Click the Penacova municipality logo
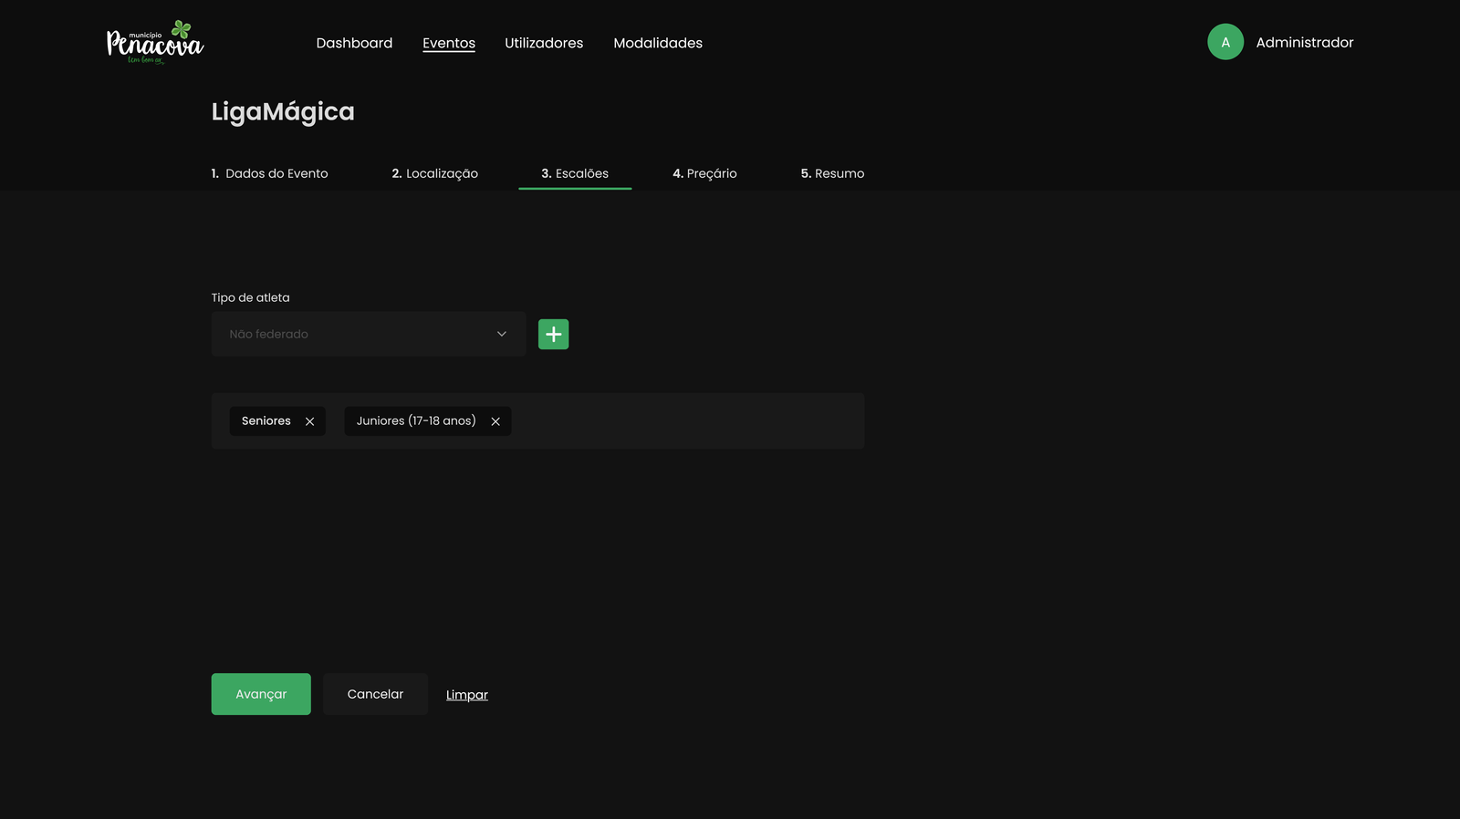 pos(155,43)
